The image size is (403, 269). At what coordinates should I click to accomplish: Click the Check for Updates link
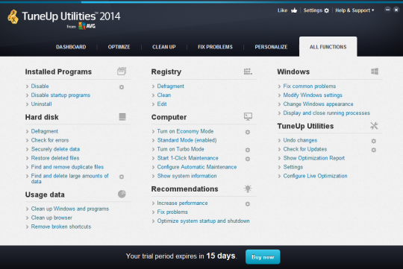coord(305,149)
